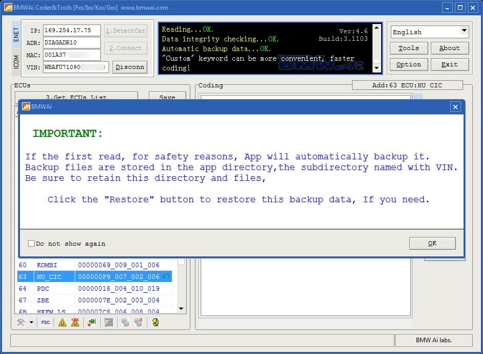Click the gray gears icon in ECU toolbar
Image resolution: width=483 pixels, height=354 pixels.
click(125, 322)
